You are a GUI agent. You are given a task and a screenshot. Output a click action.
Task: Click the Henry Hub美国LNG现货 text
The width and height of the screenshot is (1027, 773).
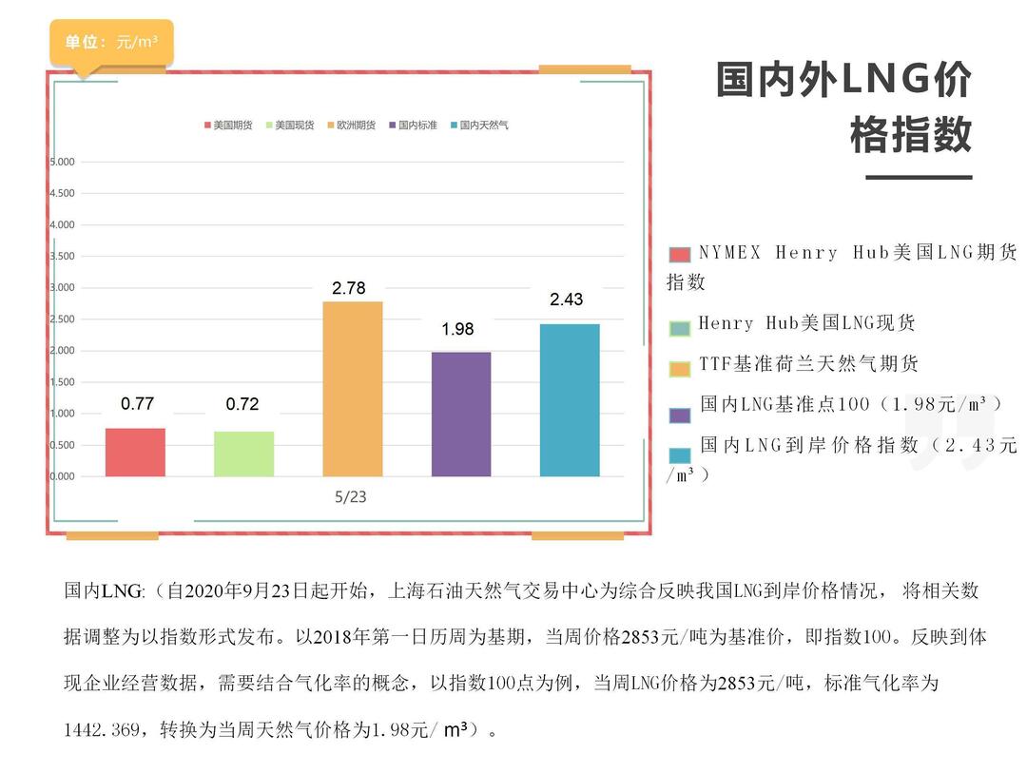pos(807,323)
